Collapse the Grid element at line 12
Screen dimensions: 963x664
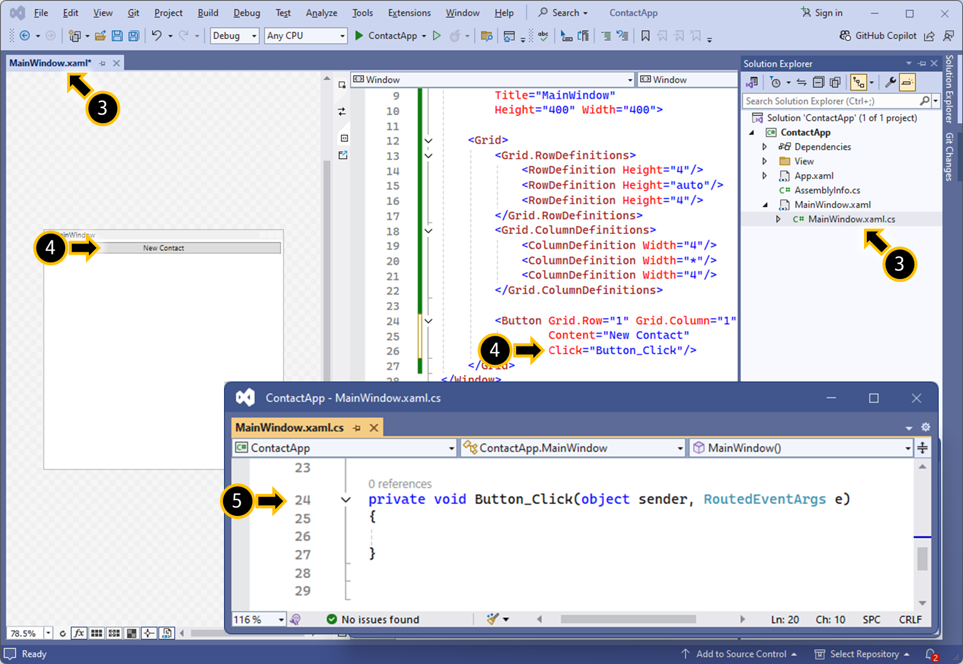(x=428, y=141)
